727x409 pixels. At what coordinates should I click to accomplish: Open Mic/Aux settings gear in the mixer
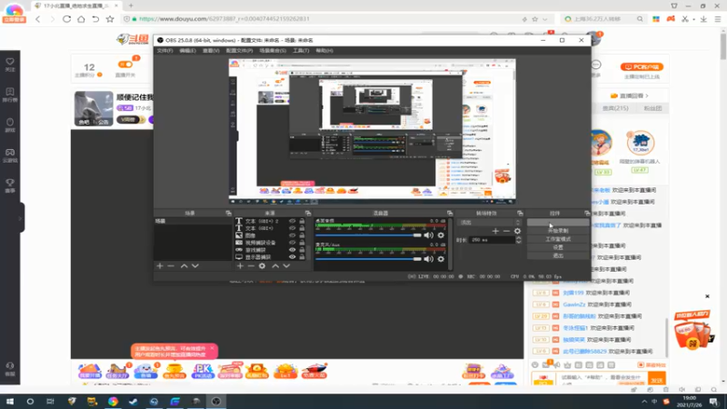coord(441,259)
